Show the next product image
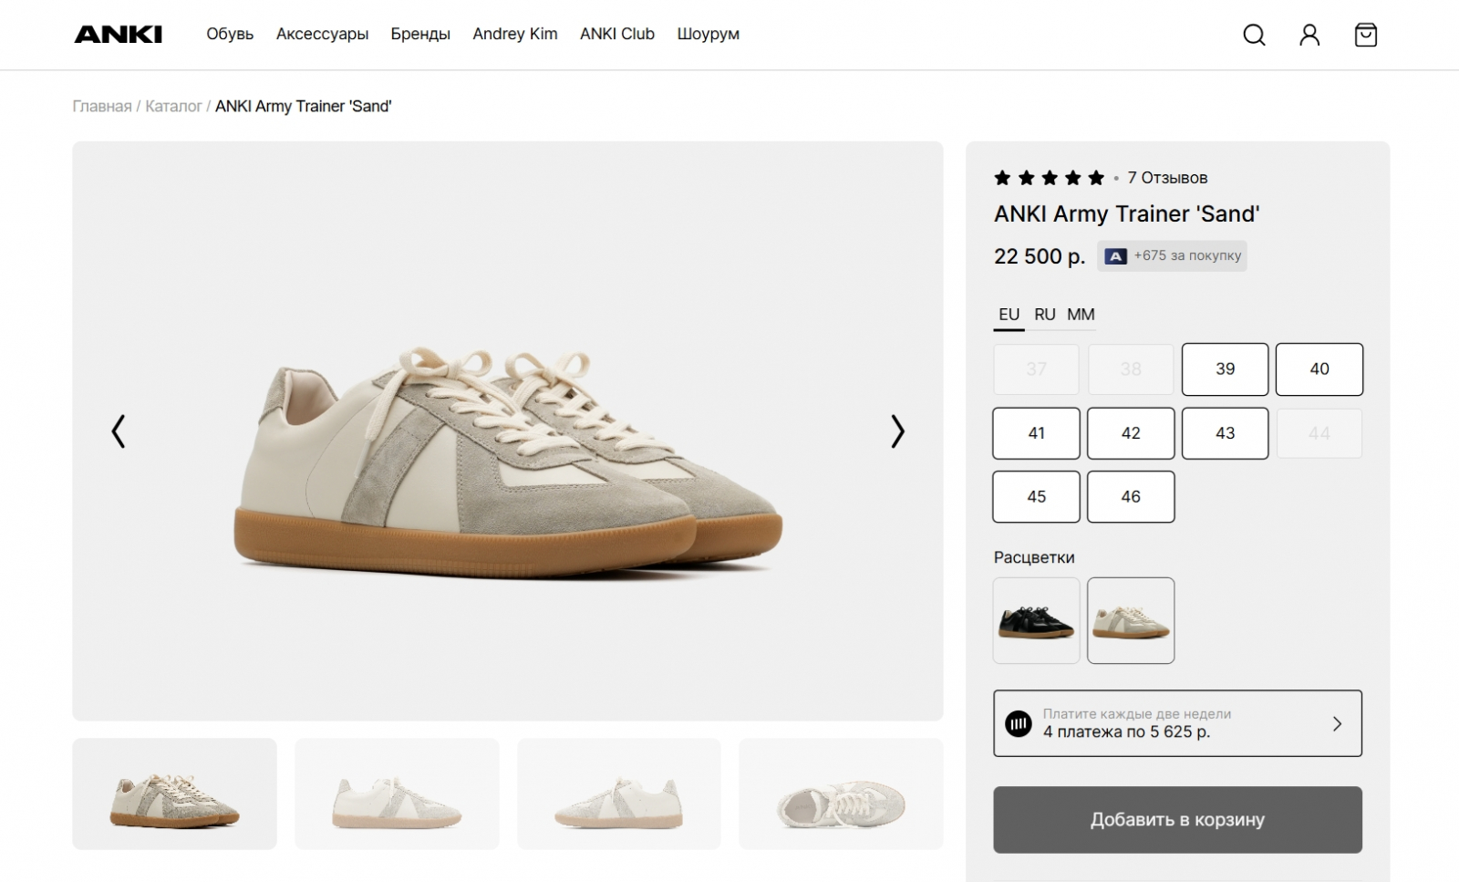Viewport: 1459px width, 882px height. (897, 431)
